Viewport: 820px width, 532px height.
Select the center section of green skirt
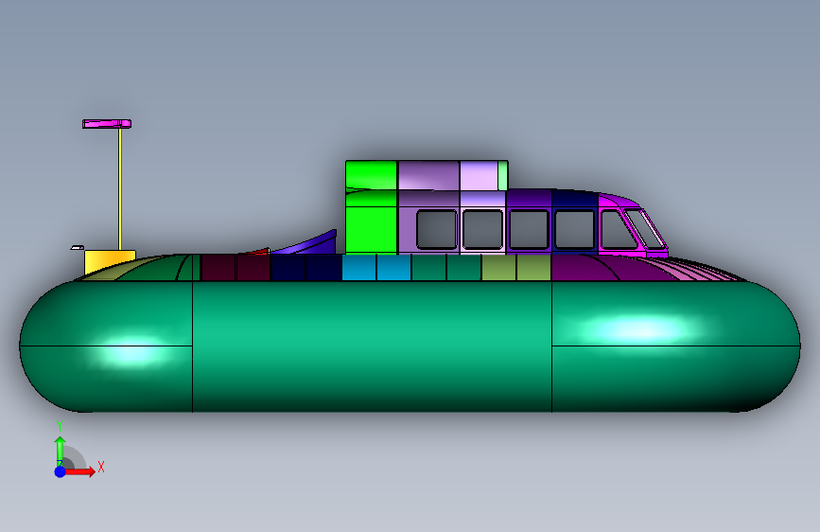pos(372,346)
